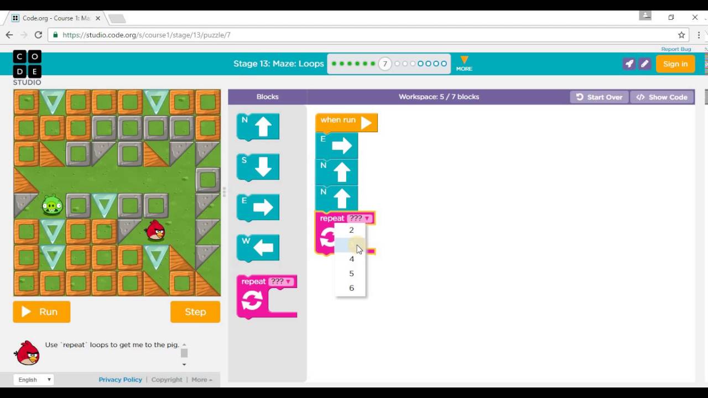
Task: Jump to the last puzzle progress dot
Action: (444, 64)
